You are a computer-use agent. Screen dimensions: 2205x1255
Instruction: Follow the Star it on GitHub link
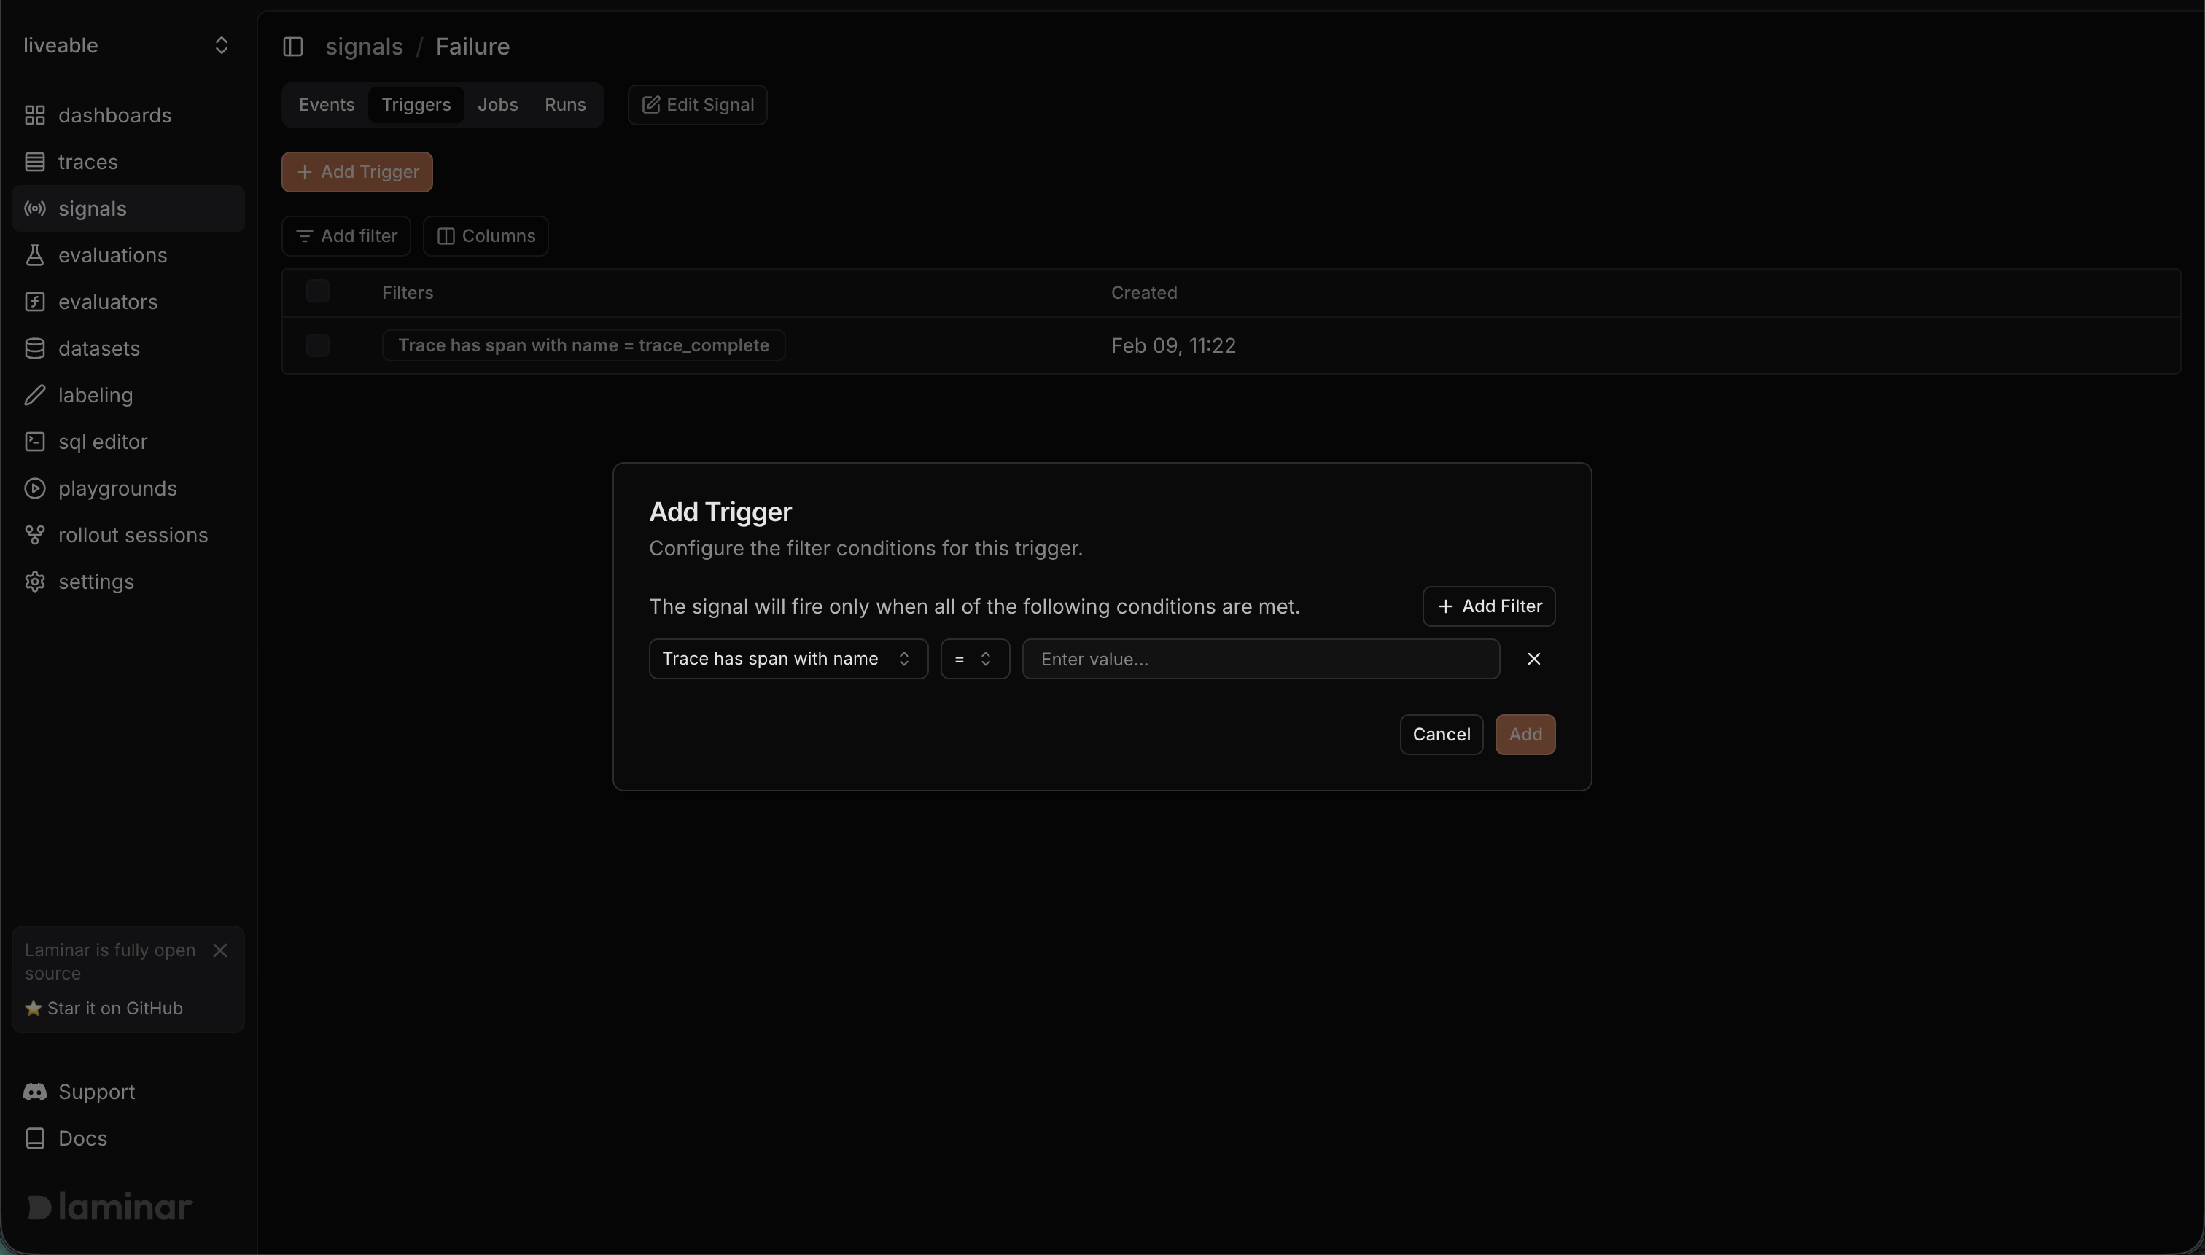click(x=117, y=1008)
